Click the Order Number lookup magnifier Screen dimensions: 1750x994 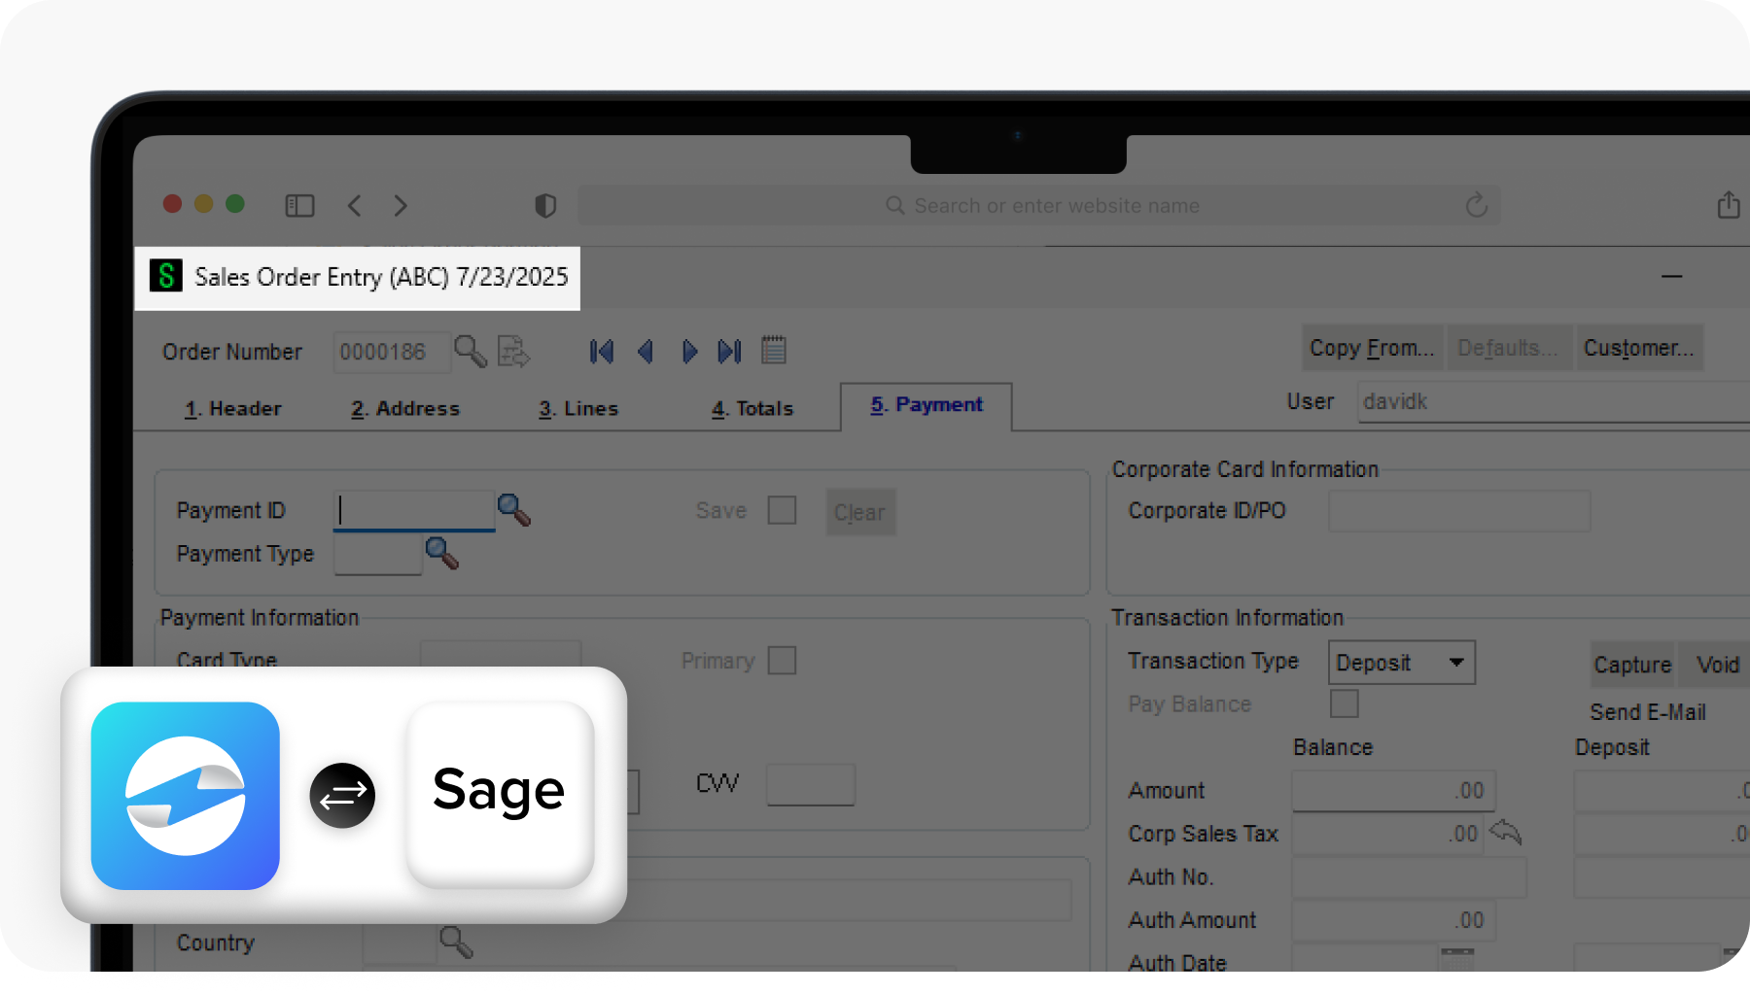click(x=471, y=352)
